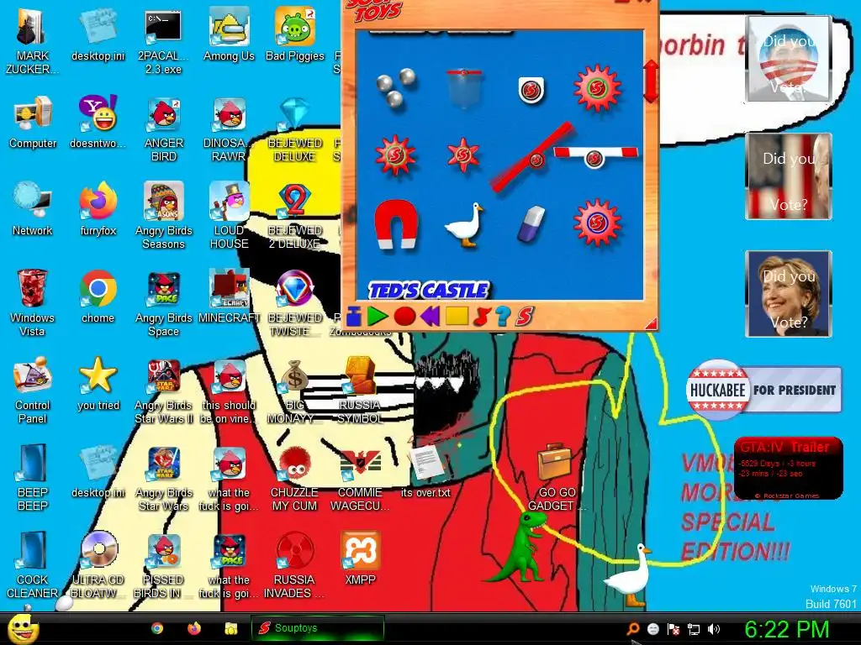This screenshot has height=645, width=861.
Task: Click the yellow stop square in Souptoys
Action: (x=457, y=316)
